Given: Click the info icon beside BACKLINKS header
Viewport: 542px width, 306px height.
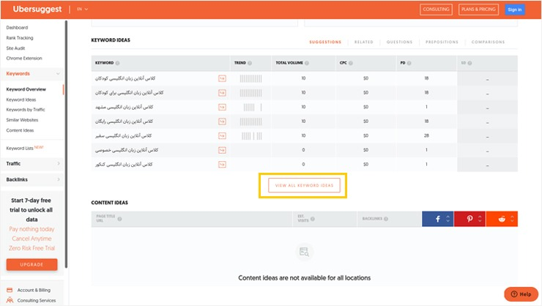Looking at the screenshot, I should click(386, 219).
